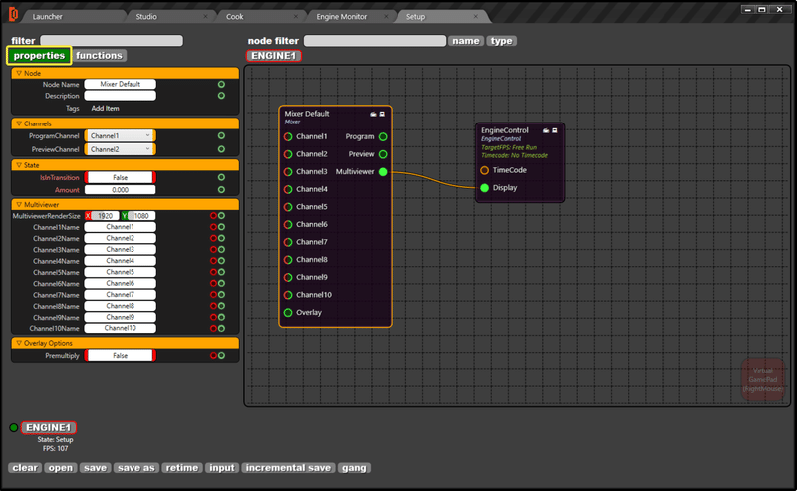This screenshot has height=491, width=797.
Task: Click green circle next to Node Name
Action: [221, 84]
